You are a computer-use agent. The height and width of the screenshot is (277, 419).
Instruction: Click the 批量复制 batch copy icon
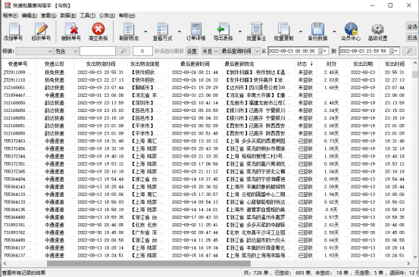coord(283,32)
